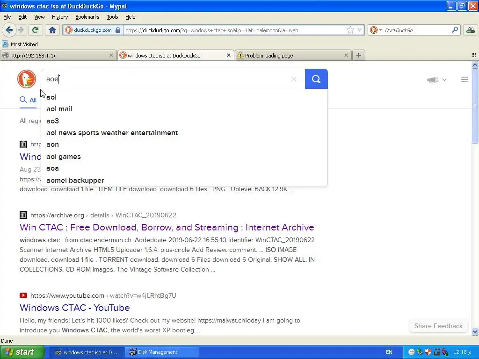The height and width of the screenshot is (359, 479).
Task: Open Win CTAC Internet Archive result link
Action: coord(167,228)
